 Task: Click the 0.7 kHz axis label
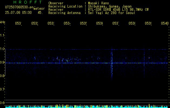[x=2, y=89]
